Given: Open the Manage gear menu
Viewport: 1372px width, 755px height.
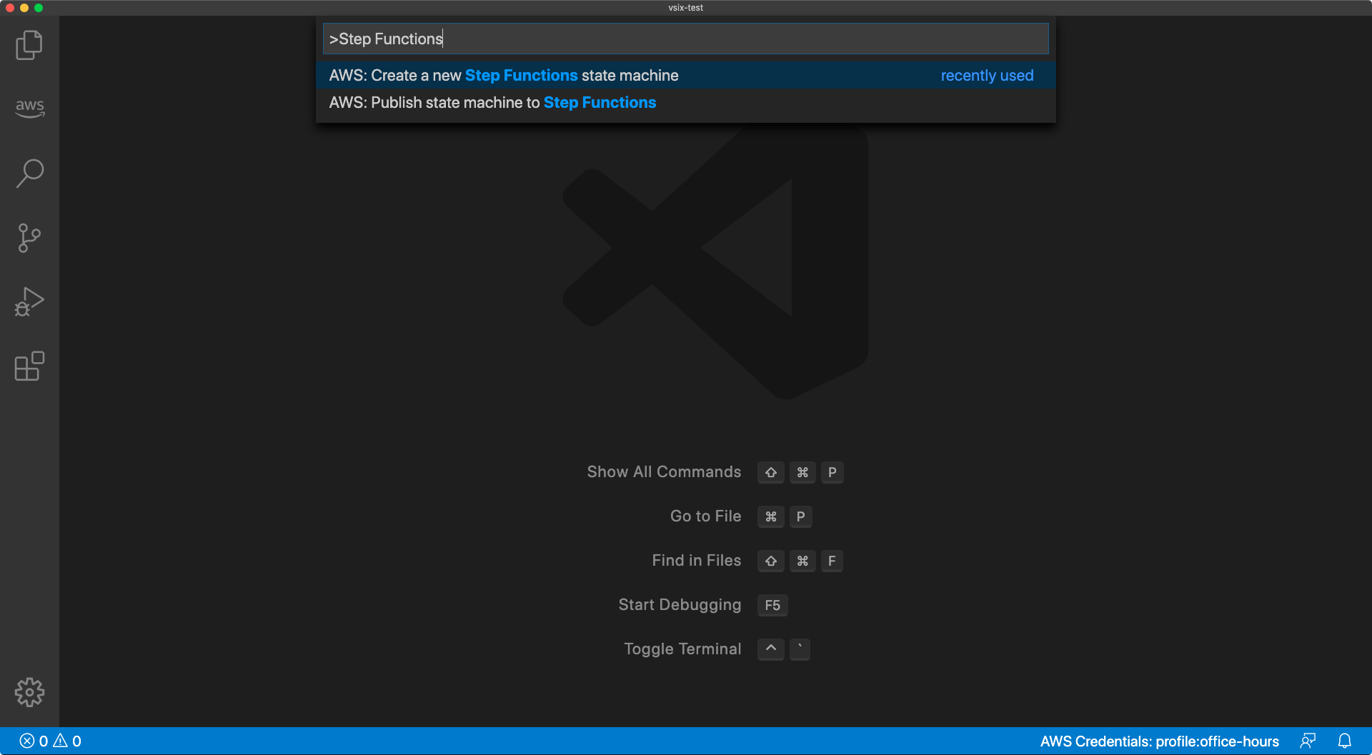Looking at the screenshot, I should [x=29, y=692].
